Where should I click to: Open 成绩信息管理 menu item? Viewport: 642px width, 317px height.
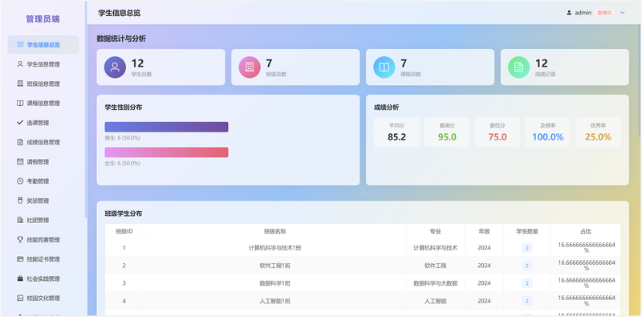tap(43, 142)
